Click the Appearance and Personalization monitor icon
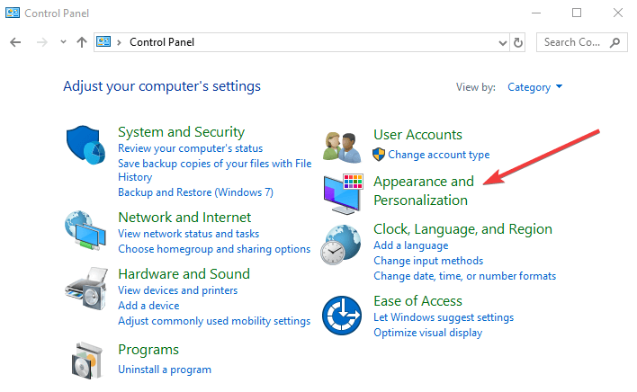Screen dimensions: 637x392 pyautogui.click(x=344, y=194)
